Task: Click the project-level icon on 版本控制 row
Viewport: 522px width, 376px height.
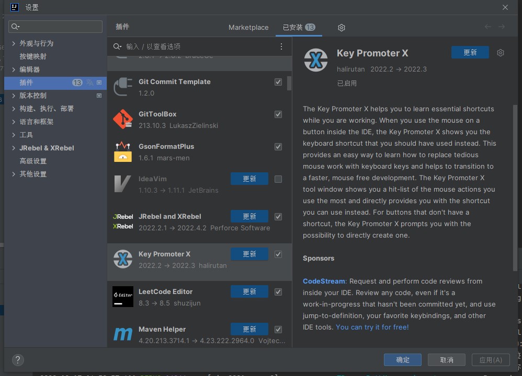Action: pos(99,96)
